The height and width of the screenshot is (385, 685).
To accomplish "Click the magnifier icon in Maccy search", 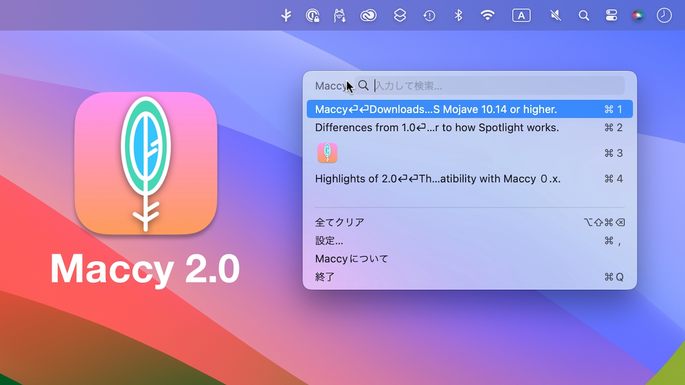I will 363,86.
